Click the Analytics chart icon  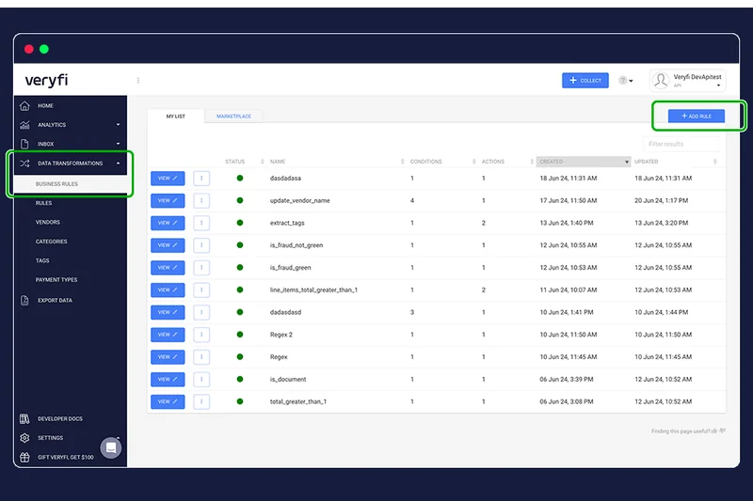coord(24,125)
